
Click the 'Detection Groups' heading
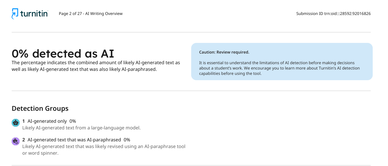(x=40, y=108)
